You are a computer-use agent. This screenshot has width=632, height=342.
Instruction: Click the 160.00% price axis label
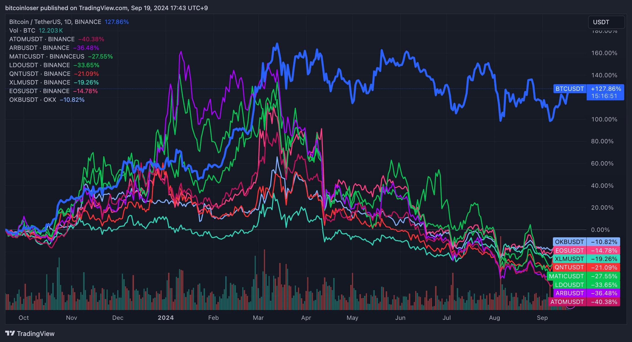click(x=604, y=53)
